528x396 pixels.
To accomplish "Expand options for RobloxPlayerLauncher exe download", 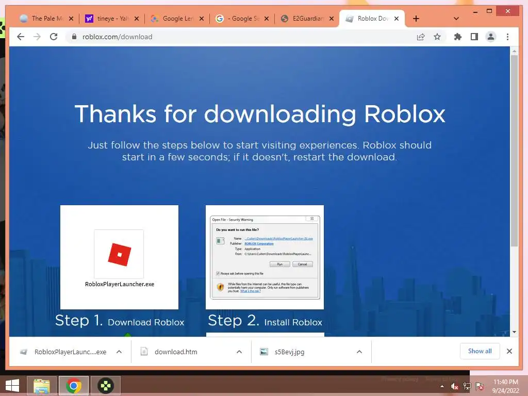I will click(119, 352).
